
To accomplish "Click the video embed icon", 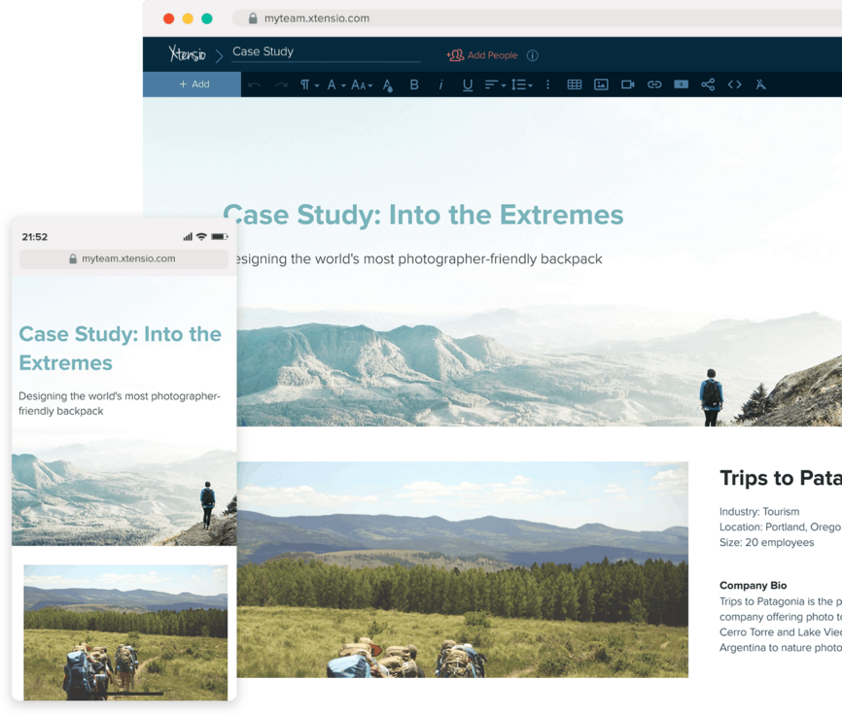I will (627, 85).
